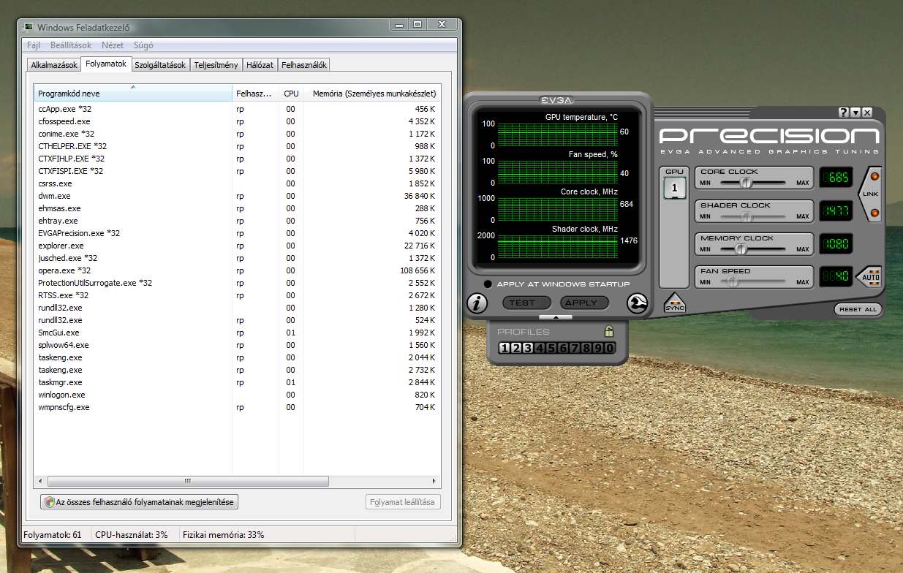The width and height of the screenshot is (903, 573).
Task: Switch to the Hálózat tab
Action: click(260, 65)
